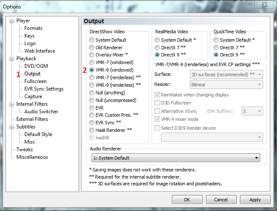This screenshot has width=277, height=211.
Task: Click the Cancel button
Action: [x=221, y=200]
